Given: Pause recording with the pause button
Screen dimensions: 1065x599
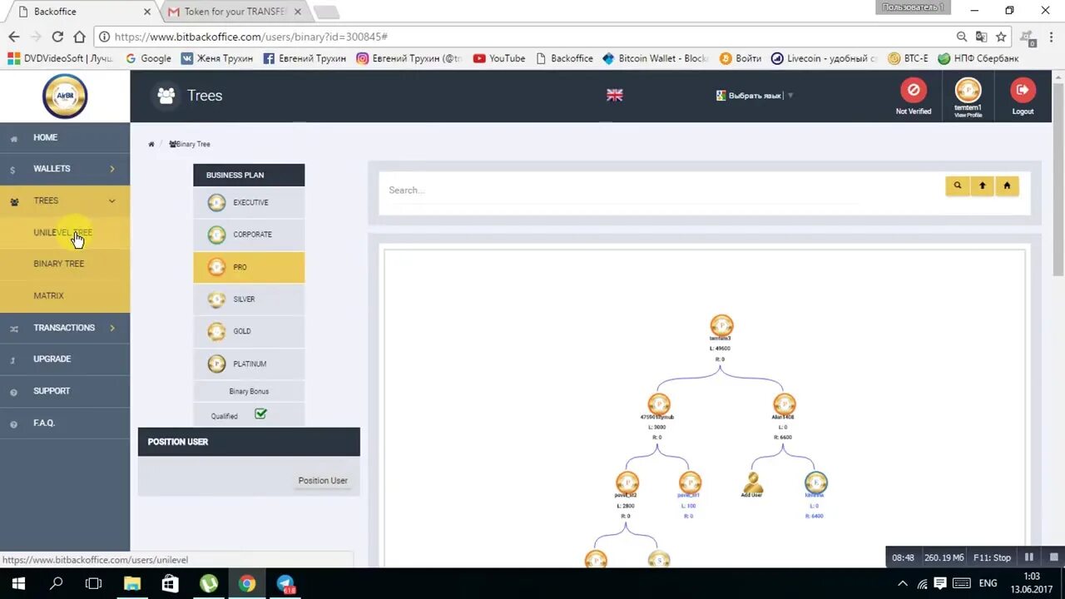Looking at the screenshot, I should 1029,557.
